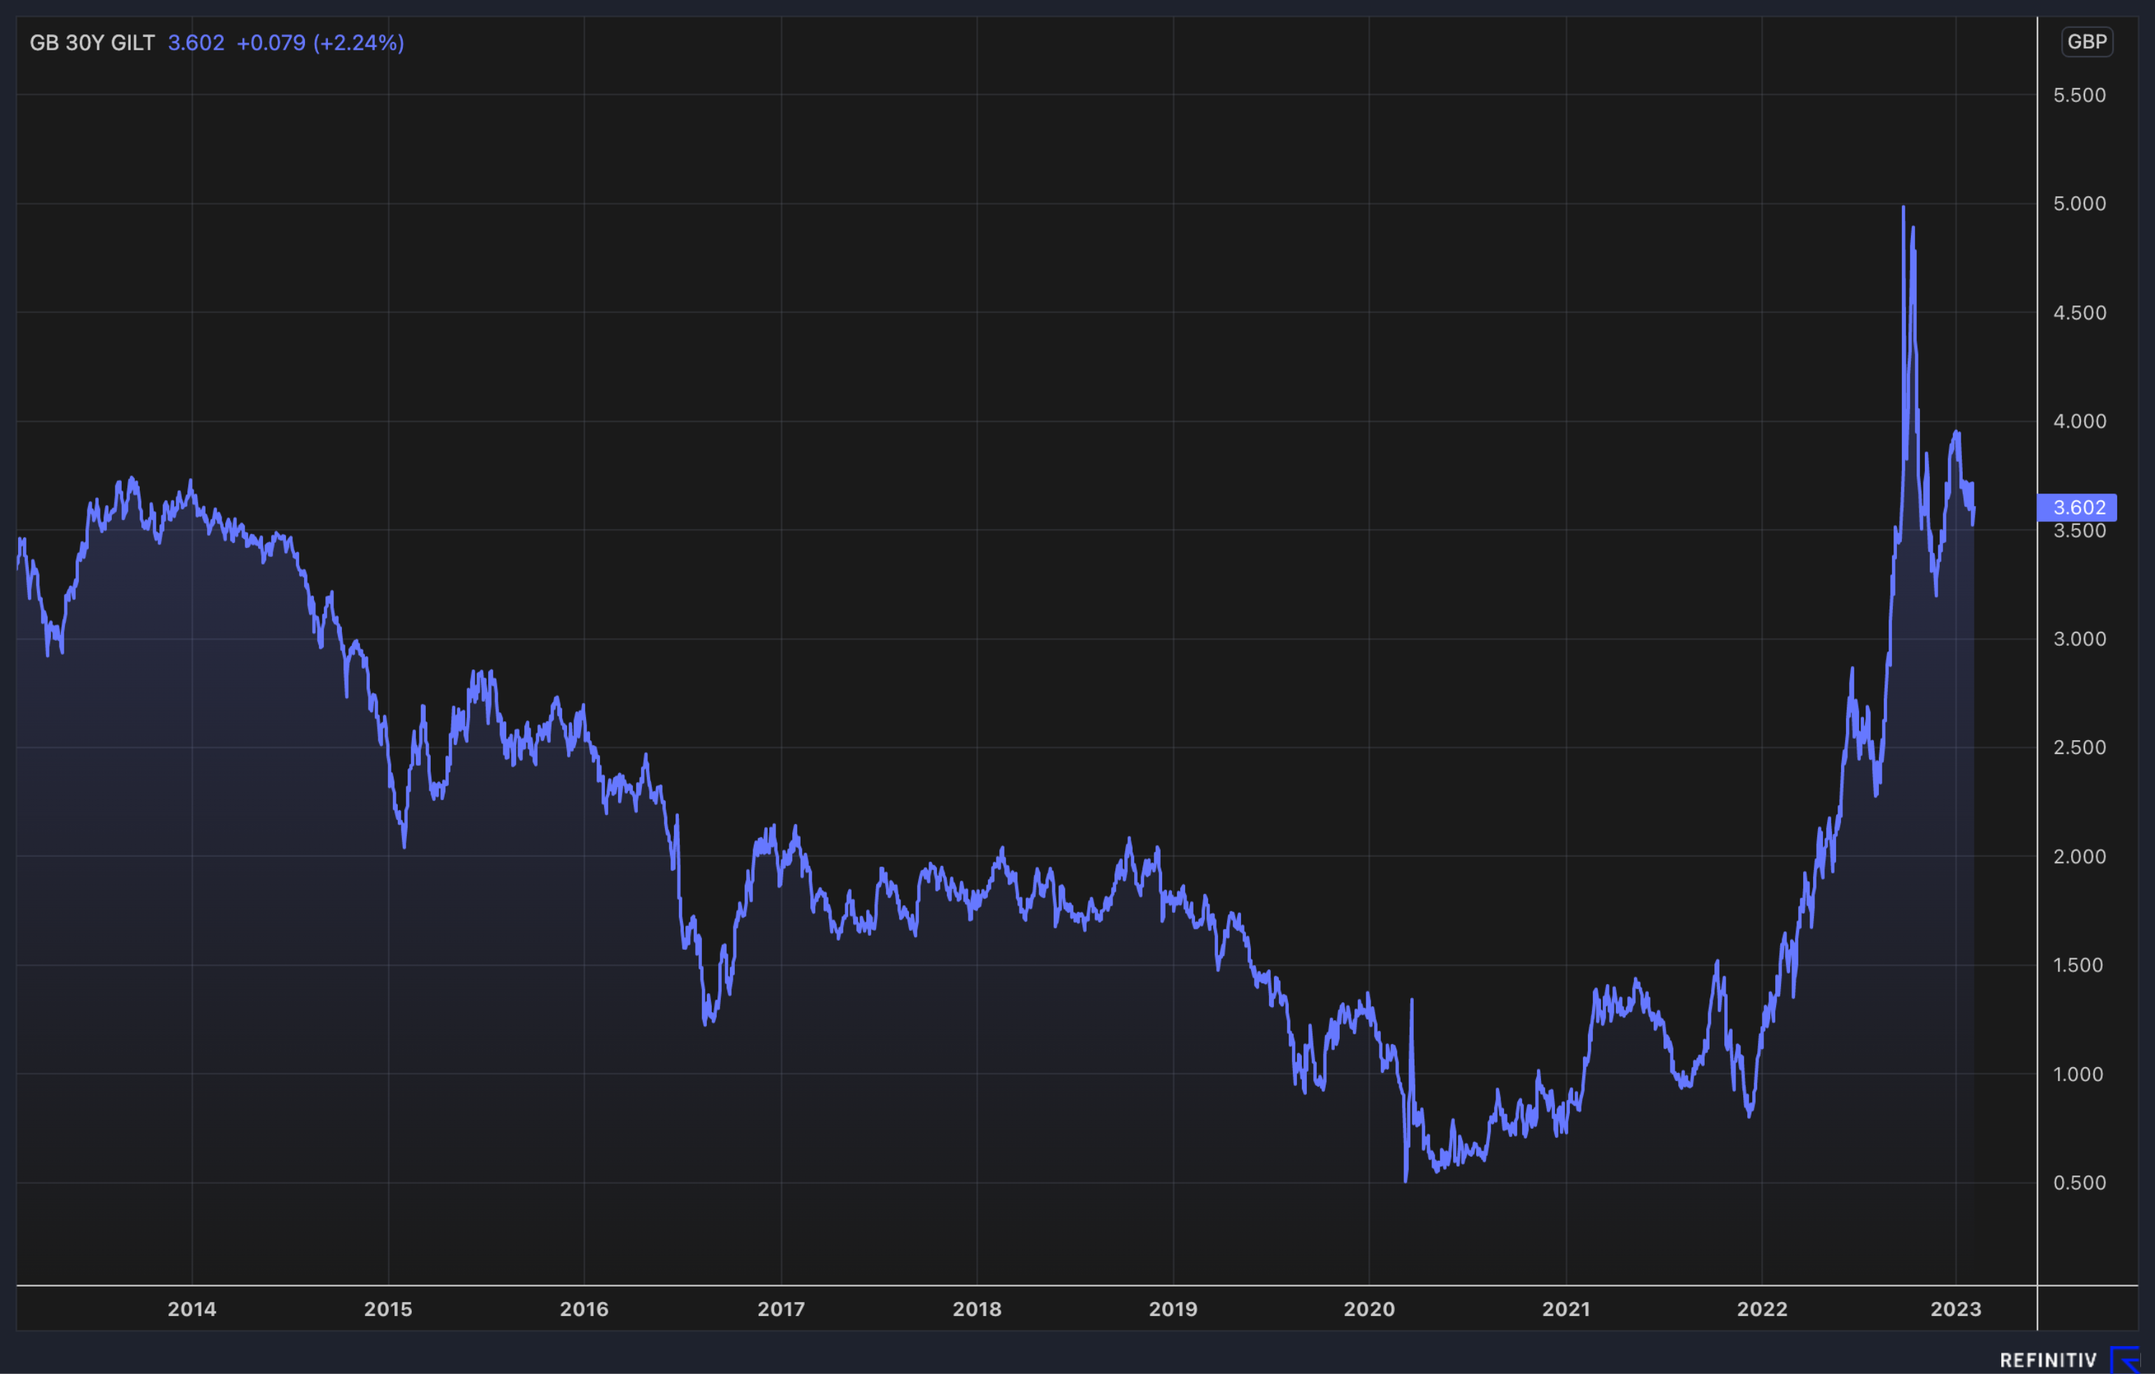
Task: Click the 1.000 y-axis label
Action: coord(2079,1074)
